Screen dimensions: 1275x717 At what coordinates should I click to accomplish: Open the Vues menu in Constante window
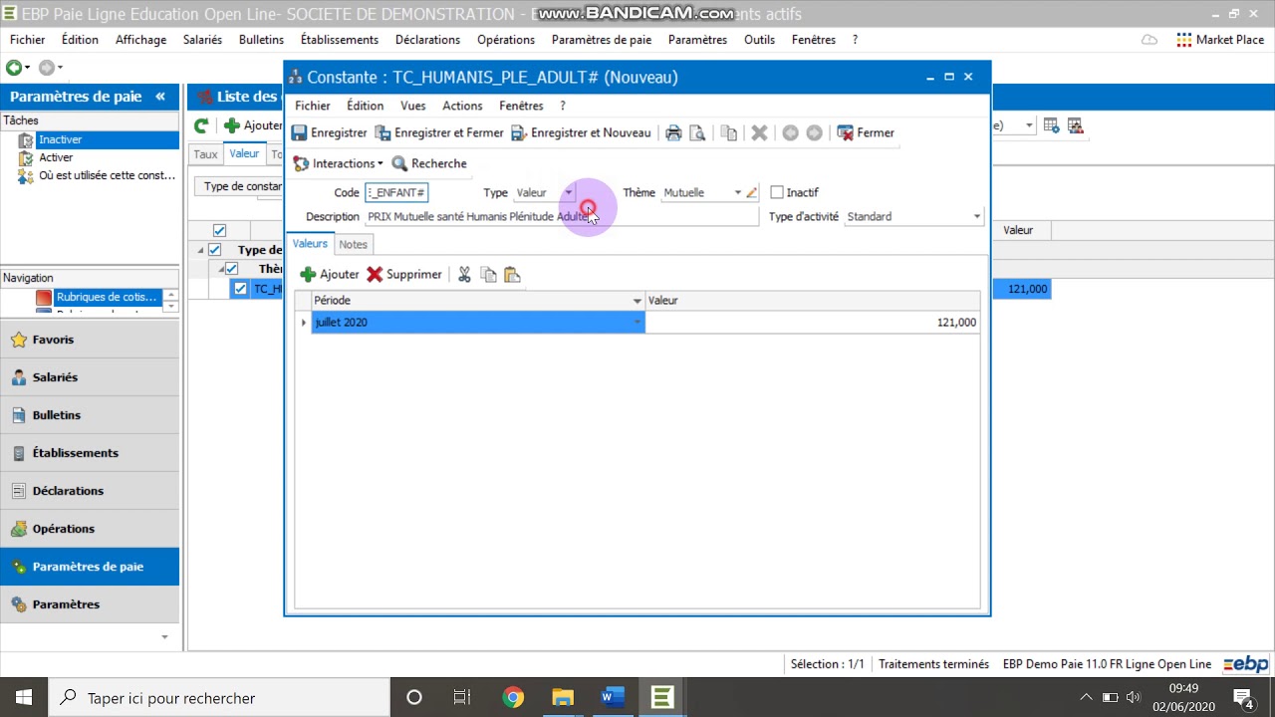coord(412,106)
